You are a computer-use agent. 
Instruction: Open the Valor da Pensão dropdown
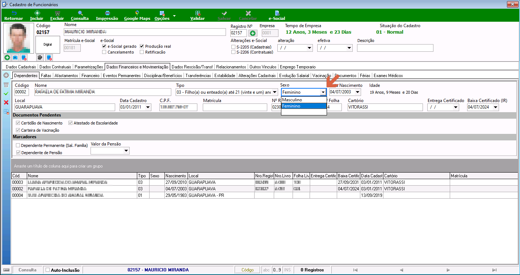[126, 151]
